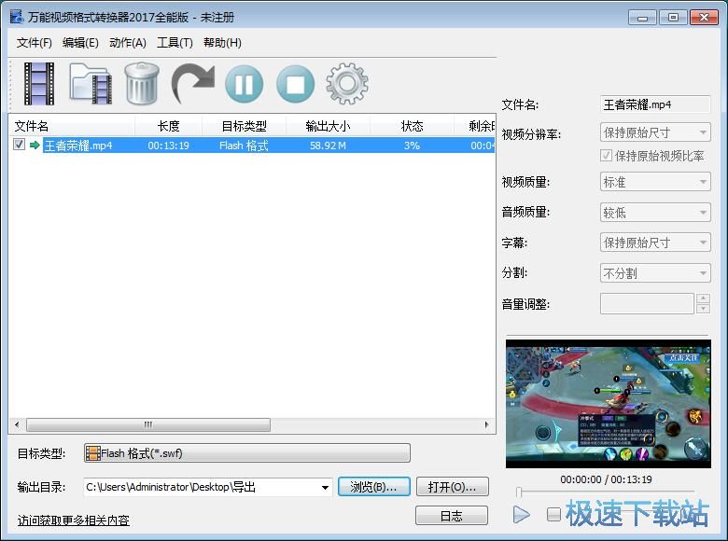The height and width of the screenshot is (541, 728).
Task: Follow the 访问获取更多相关内容 link
Action: tap(74, 520)
